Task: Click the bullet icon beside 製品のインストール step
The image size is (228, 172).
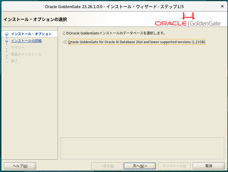Action: (7, 55)
